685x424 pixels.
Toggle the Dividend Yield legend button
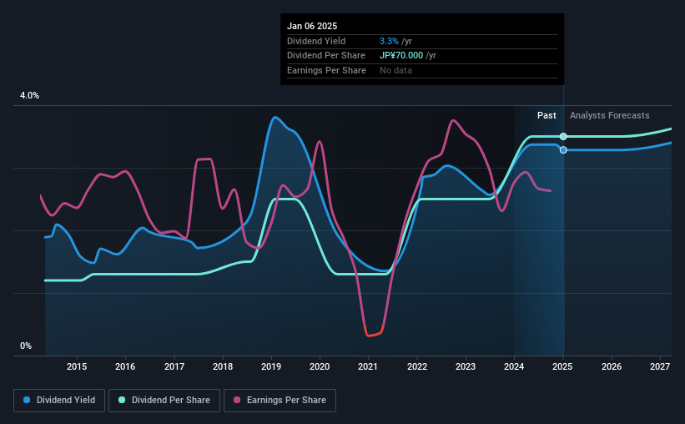pyautogui.click(x=59, y=401)
